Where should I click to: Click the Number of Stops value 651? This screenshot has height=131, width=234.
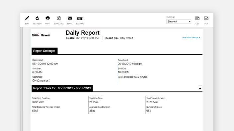point(149,111)
